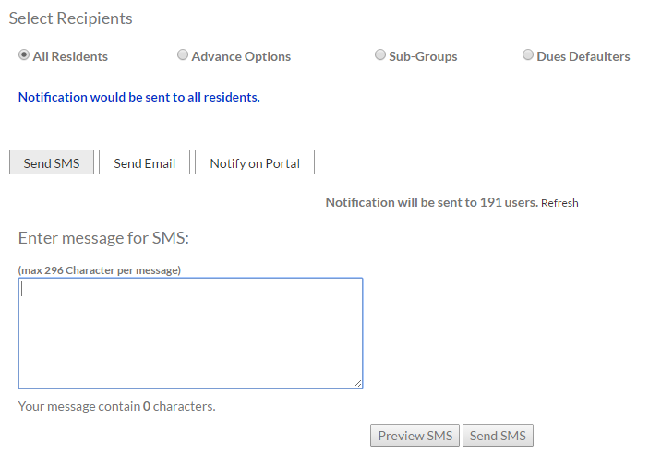The width and height of the screenshot is (661, 455).
Task: Select the All Residents radio button
Action: point(24,55)
